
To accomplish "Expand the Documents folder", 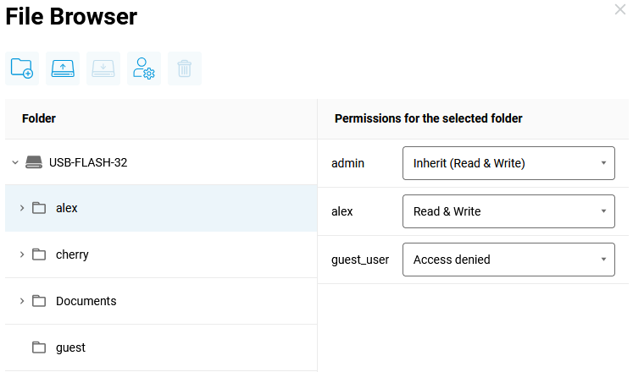I will 22,301.
